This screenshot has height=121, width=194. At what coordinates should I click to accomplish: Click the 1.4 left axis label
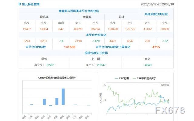click(104, 100)
